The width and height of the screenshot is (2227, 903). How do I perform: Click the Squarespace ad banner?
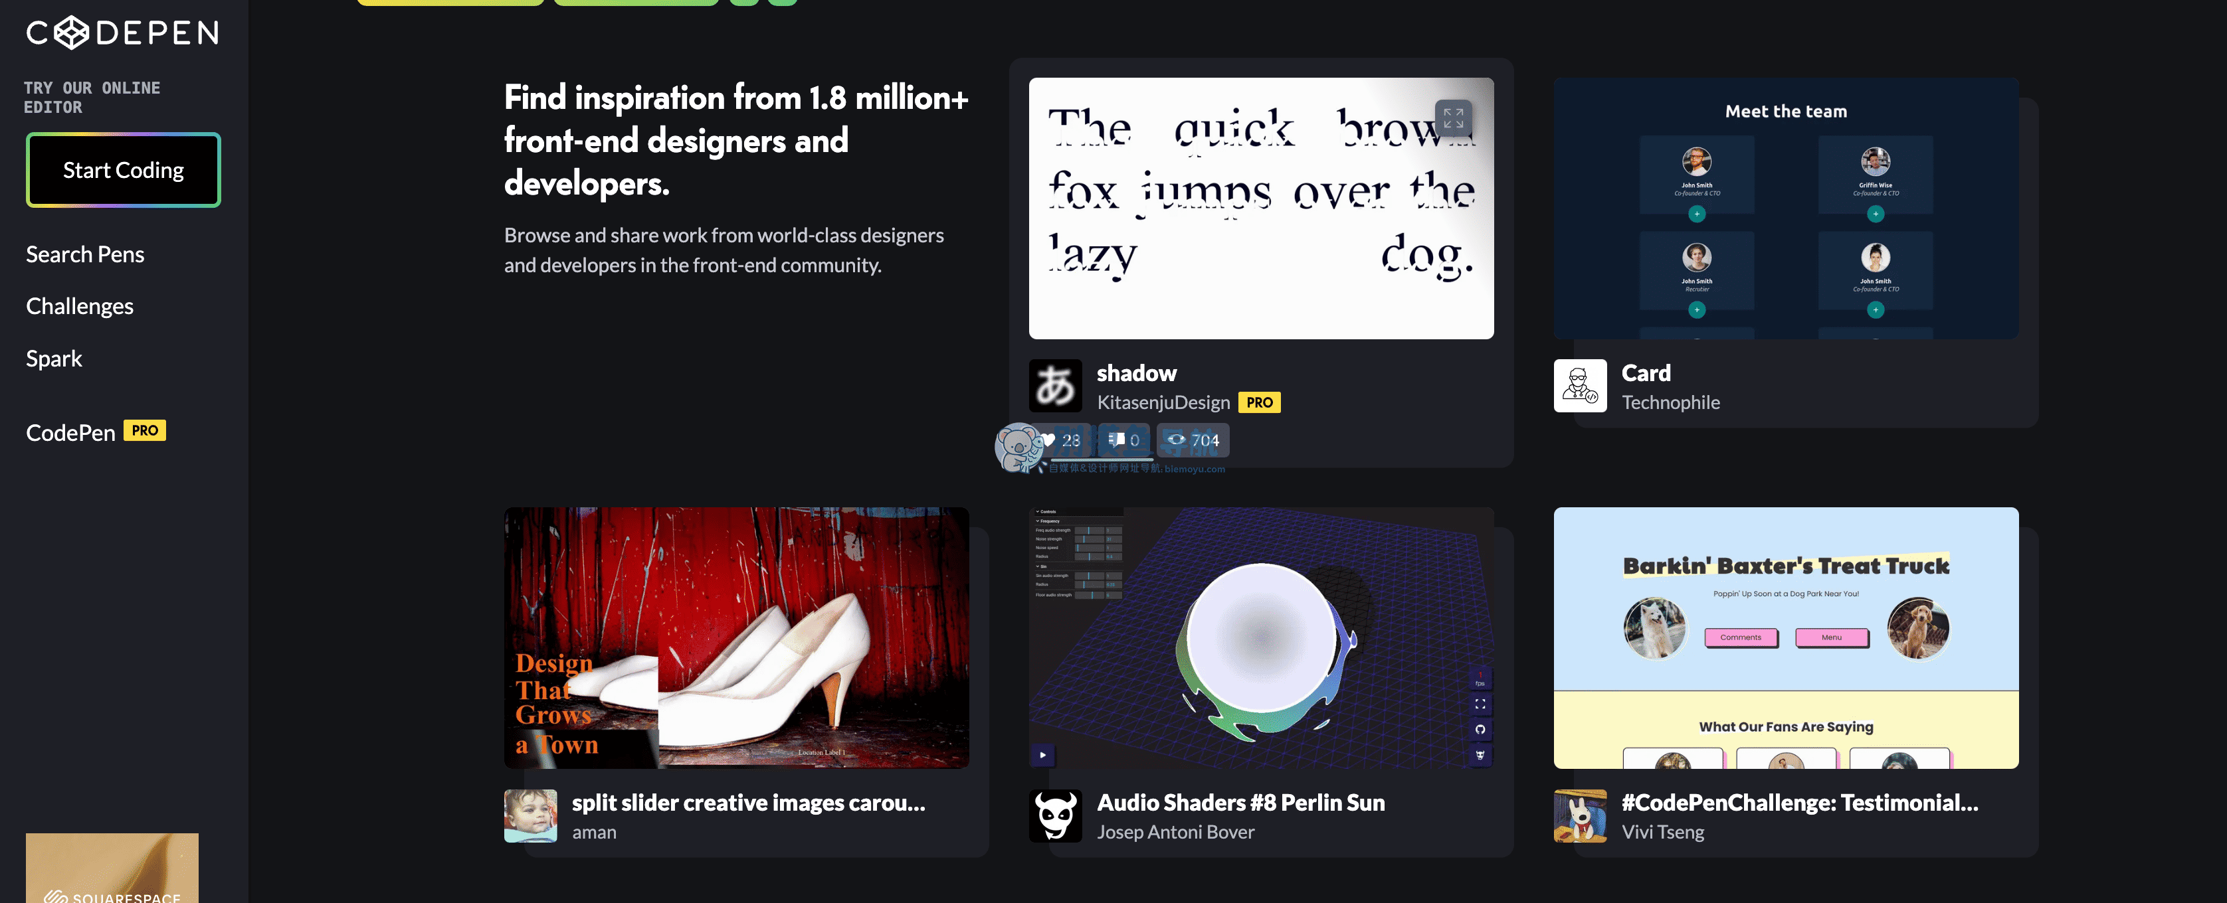[x=112, y=868]
